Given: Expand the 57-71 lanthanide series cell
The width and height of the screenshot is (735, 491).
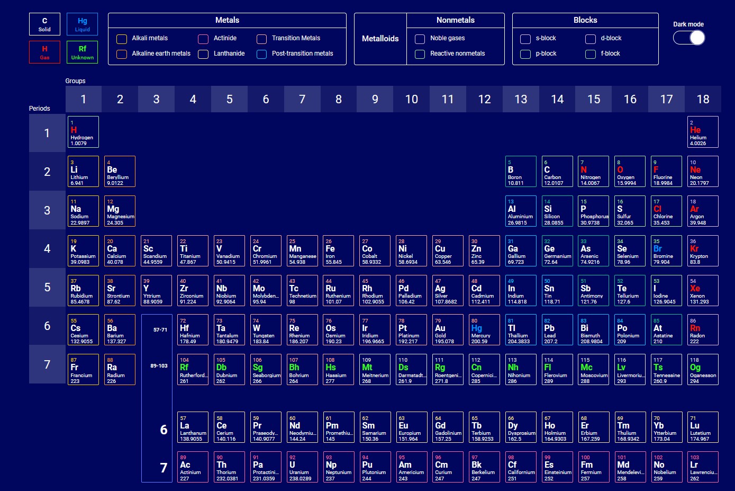Looking at the screenshot, I should [160, 330].
